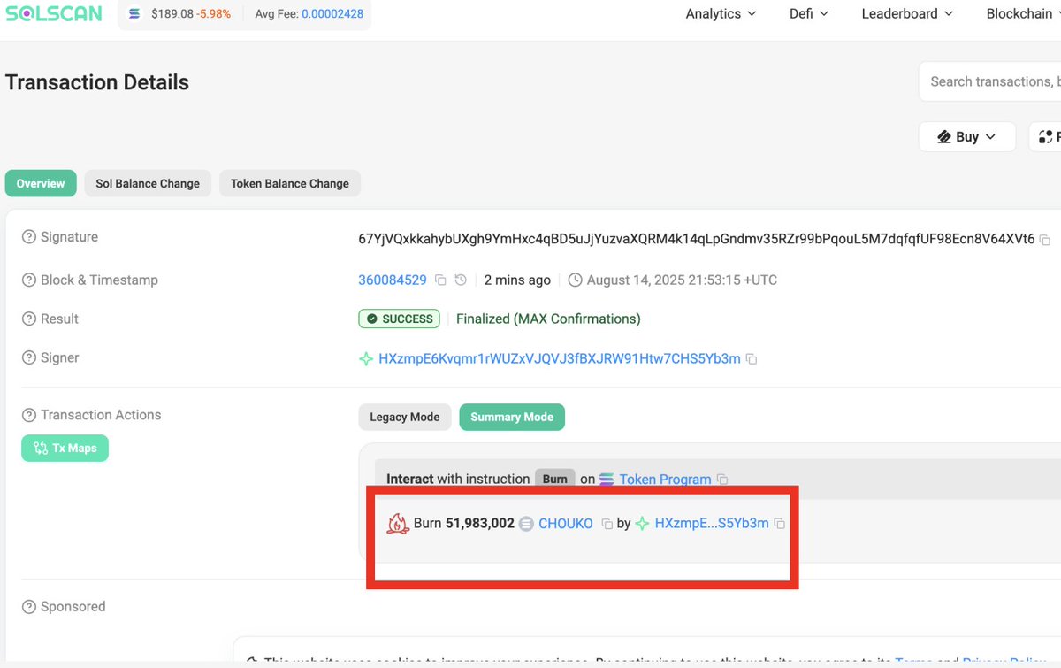Toggle timestamp format clock-history icon
The height and width of the screenshot is (668, 1061).
point(461,280)
